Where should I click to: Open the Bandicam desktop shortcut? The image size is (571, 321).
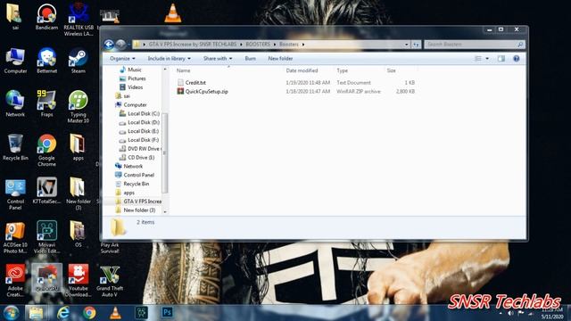click(x=46, y=16)
